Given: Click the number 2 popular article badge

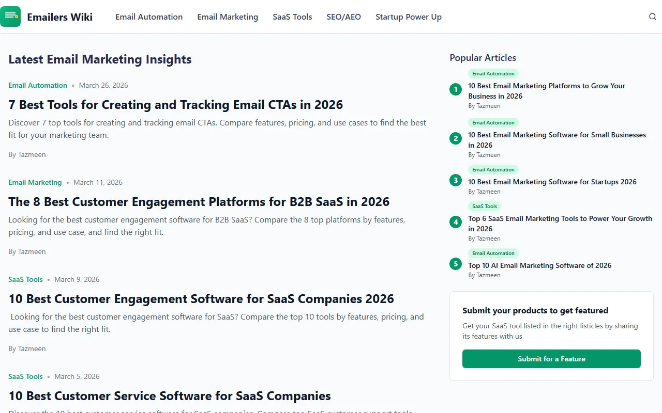Looking at the screenshot, I should coord(456,138).
